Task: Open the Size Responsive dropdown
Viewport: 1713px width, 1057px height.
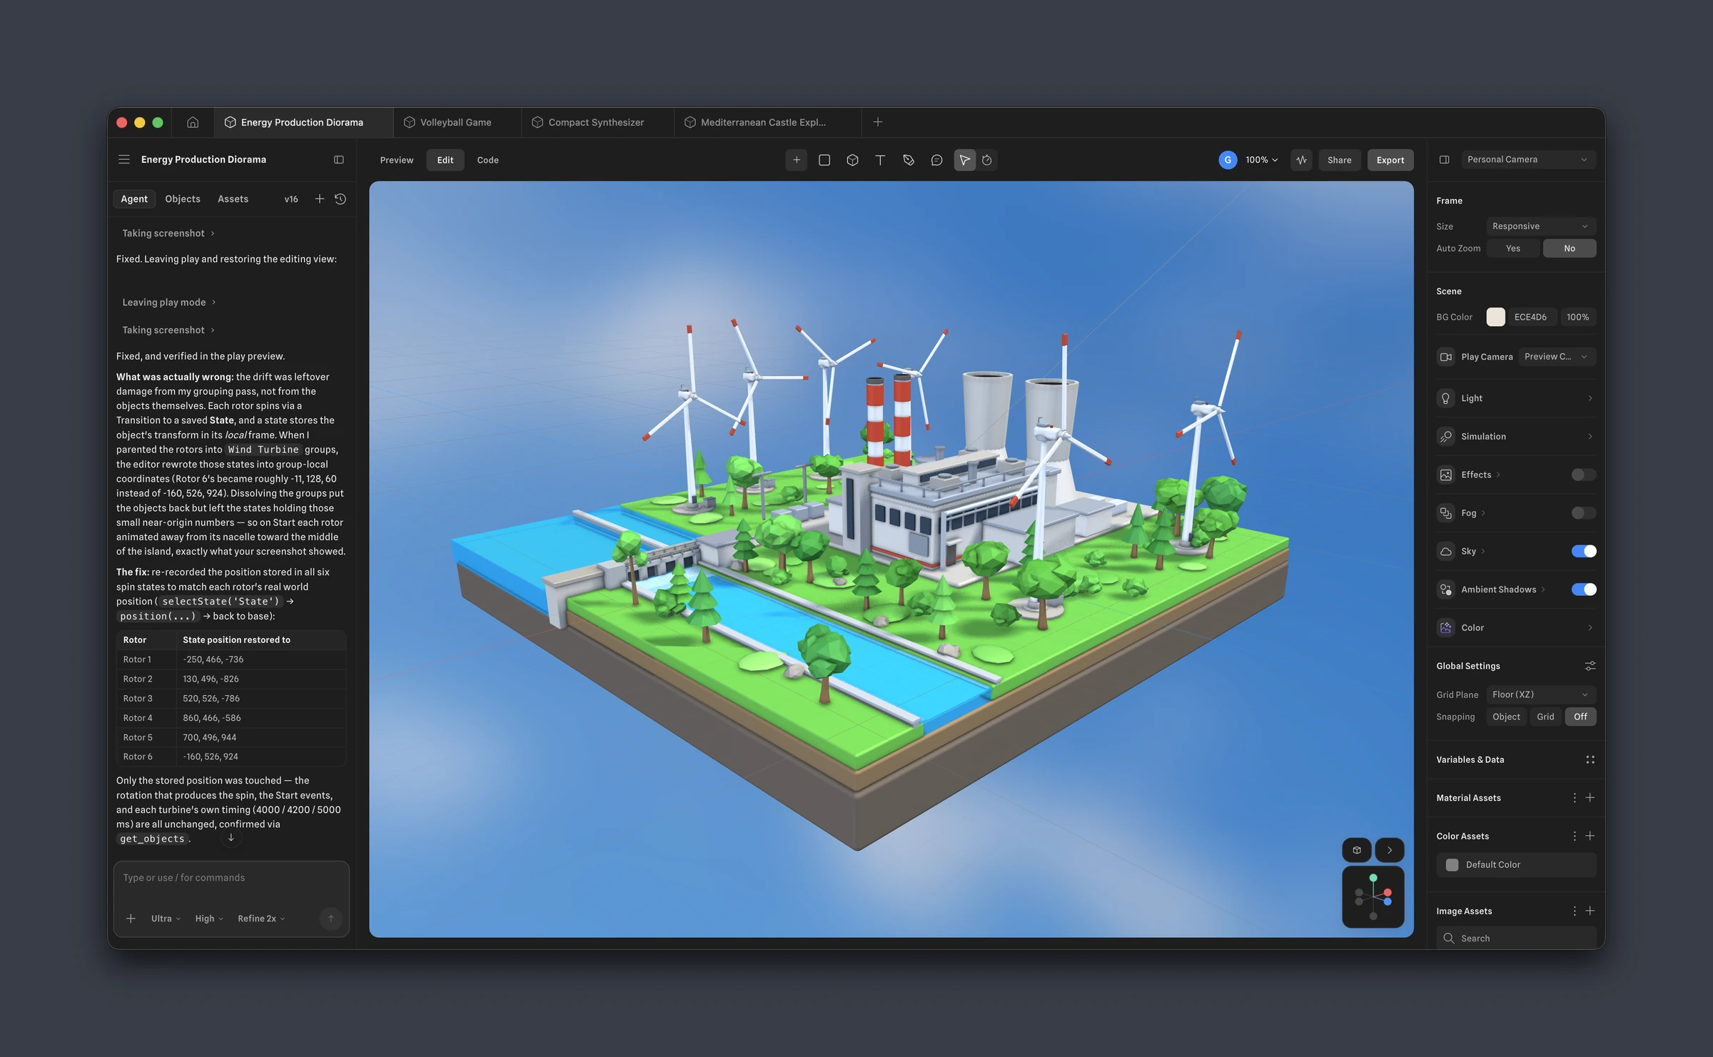Action: 1541,226
